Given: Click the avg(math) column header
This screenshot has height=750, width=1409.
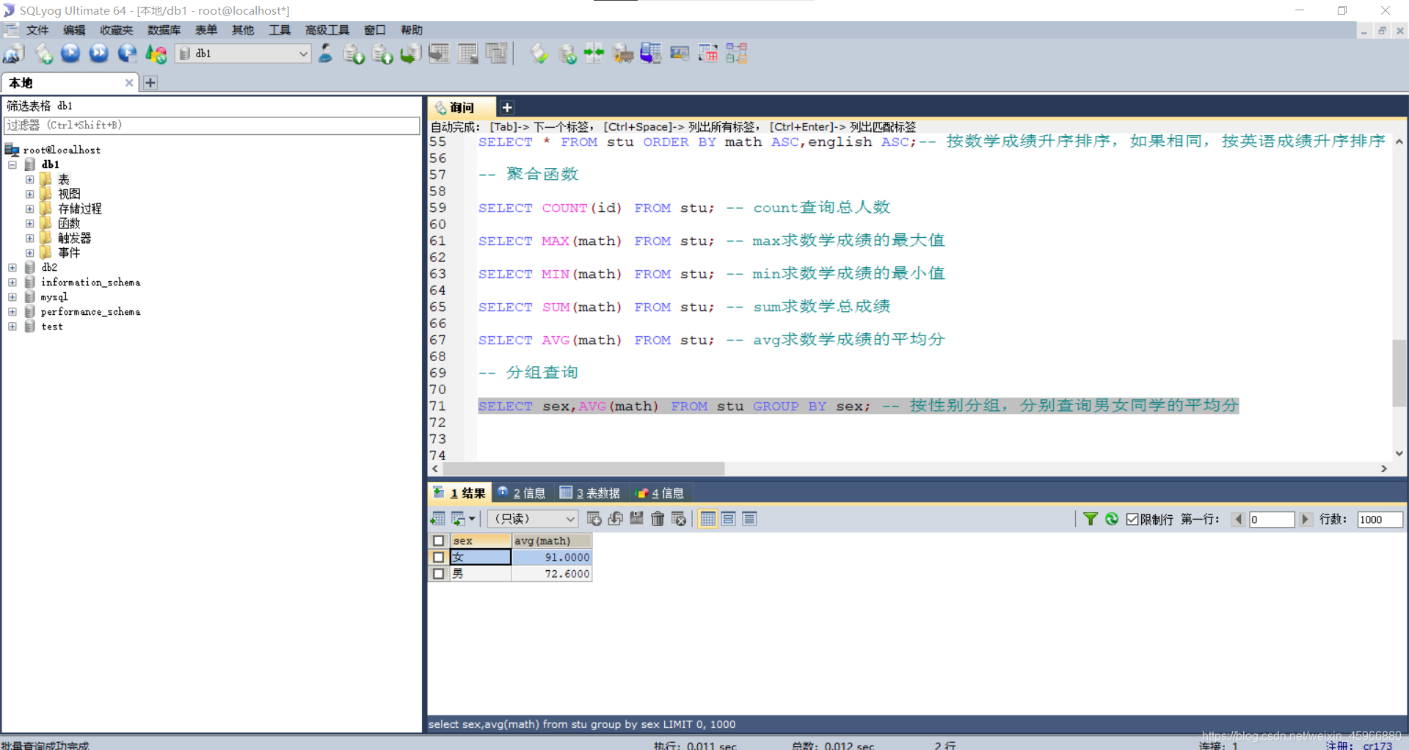Looking at the screenshot, I should coord(552,541).
